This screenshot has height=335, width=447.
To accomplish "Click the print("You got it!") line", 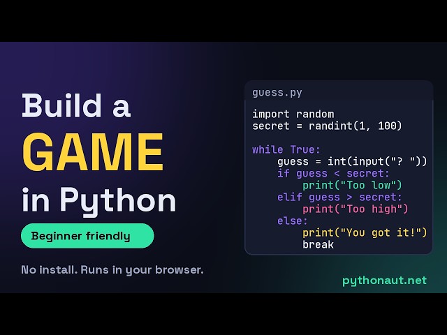I will pyautogui.click(x=365, y=232).
